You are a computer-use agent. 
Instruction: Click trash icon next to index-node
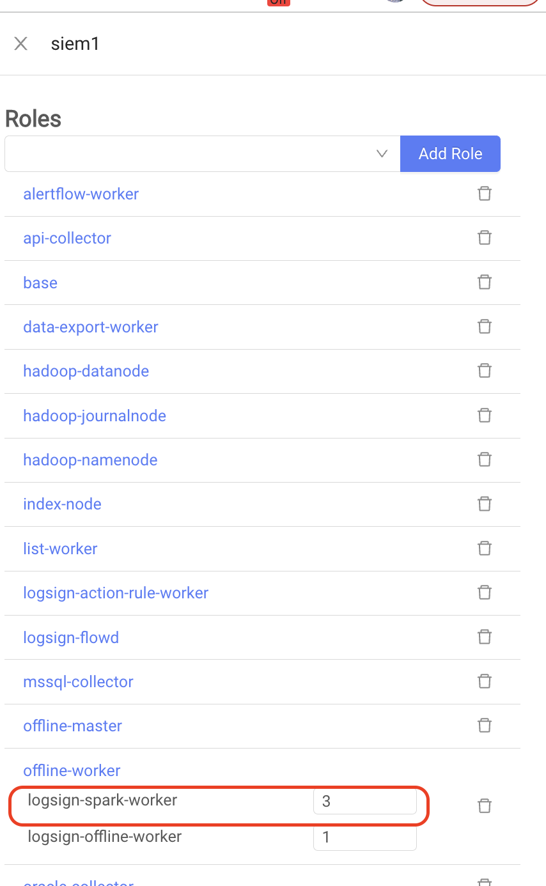tap(485, 504)
